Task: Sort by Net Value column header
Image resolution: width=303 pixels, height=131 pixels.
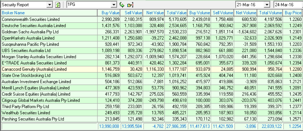Action: click(x=154, y=13)
